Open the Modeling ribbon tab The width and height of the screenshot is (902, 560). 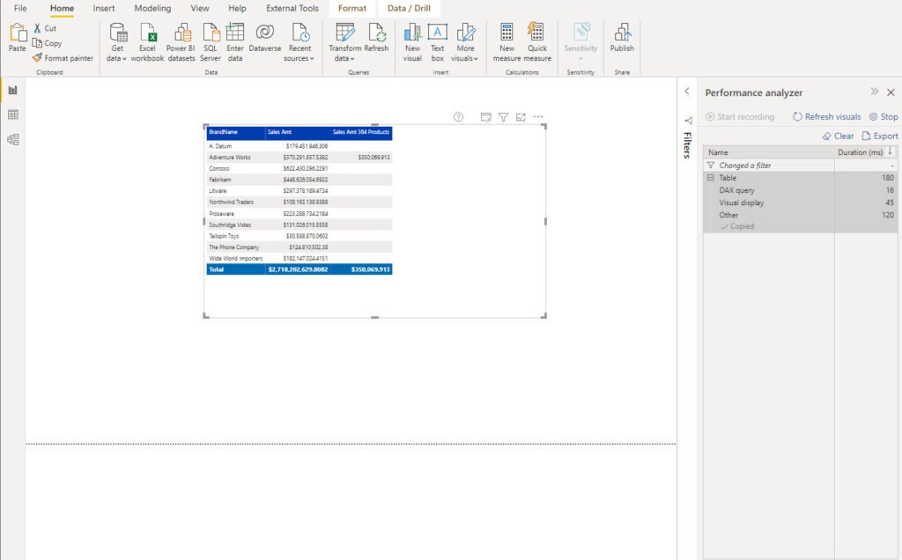[x=152, y=9]
